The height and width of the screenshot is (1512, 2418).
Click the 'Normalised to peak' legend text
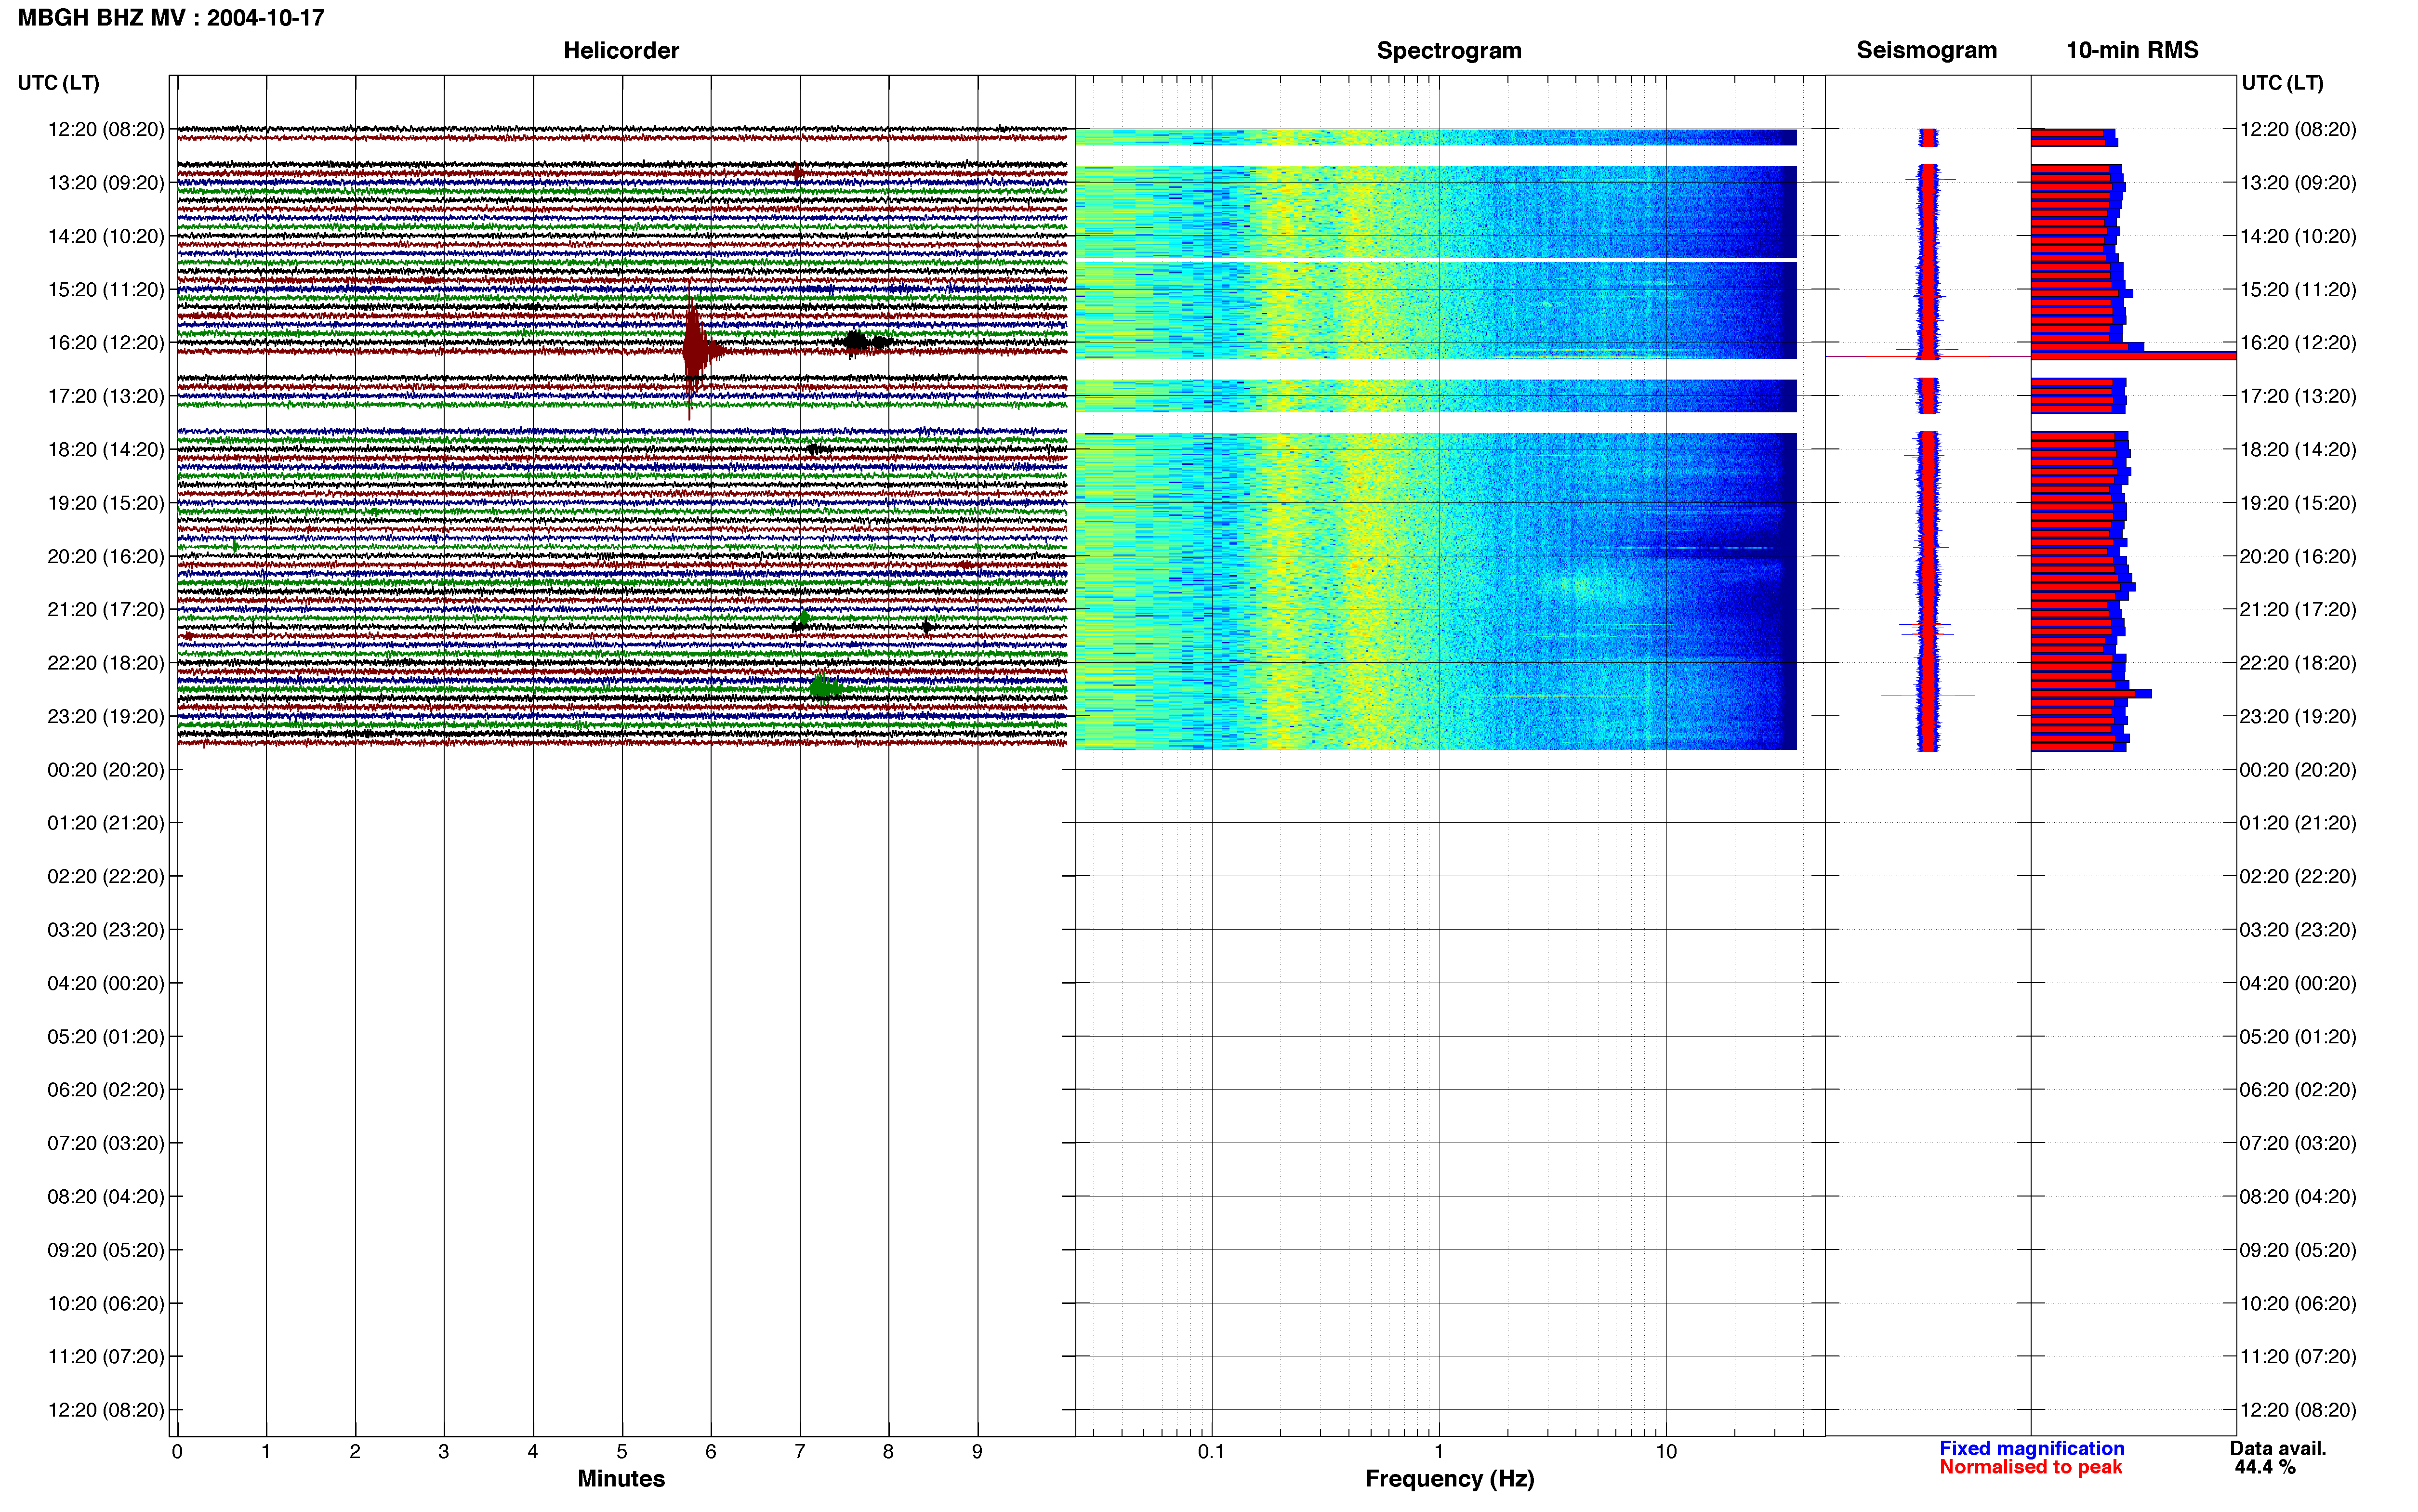point(2030,1467)
